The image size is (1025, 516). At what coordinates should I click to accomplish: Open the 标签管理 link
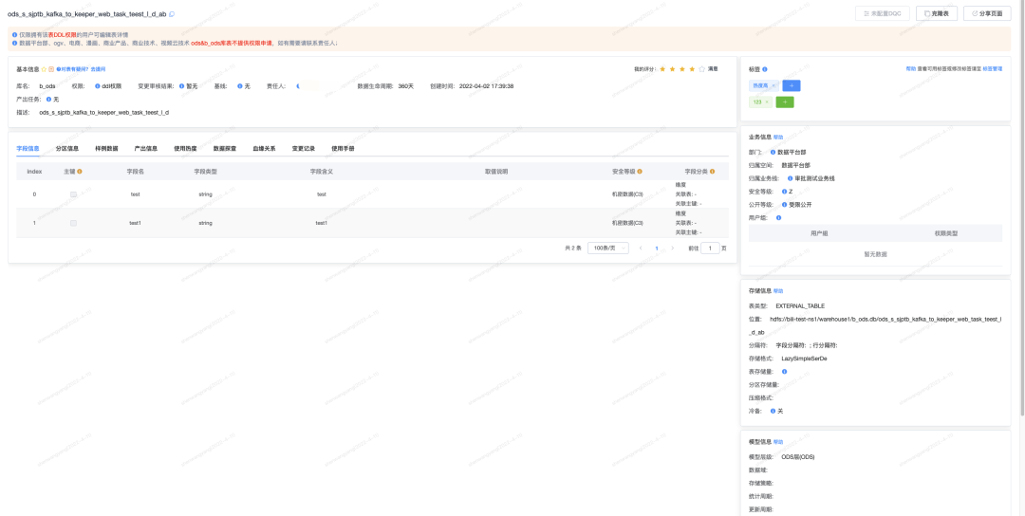(993, 68)
